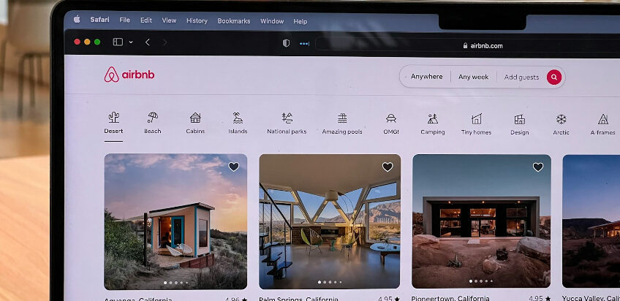Favorite the Aguanga listing with heart icon
Screen dimensions: 620x301
[233, 167]
